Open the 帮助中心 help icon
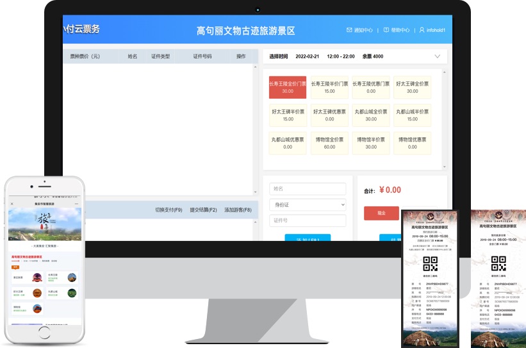Viewport: 526px width, 348px height. (x=386, y=30)
